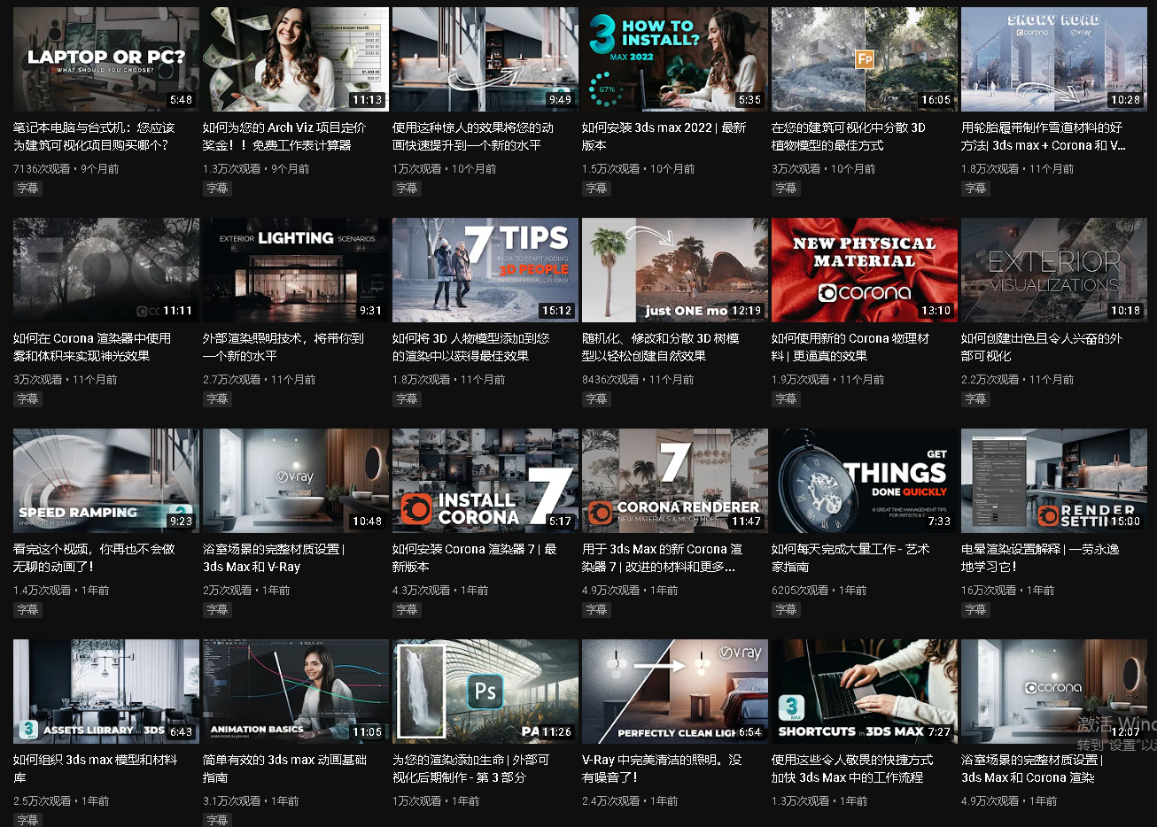Open title '用轮胎履带制作雪道材料的好方法'
Viewport: 1157px width, 827px height.
click(x=1044, y=136)
